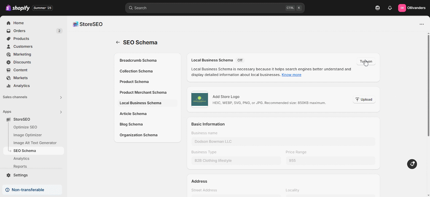
Task: Click the Home icon in sidebar
Action: [9, 23]
